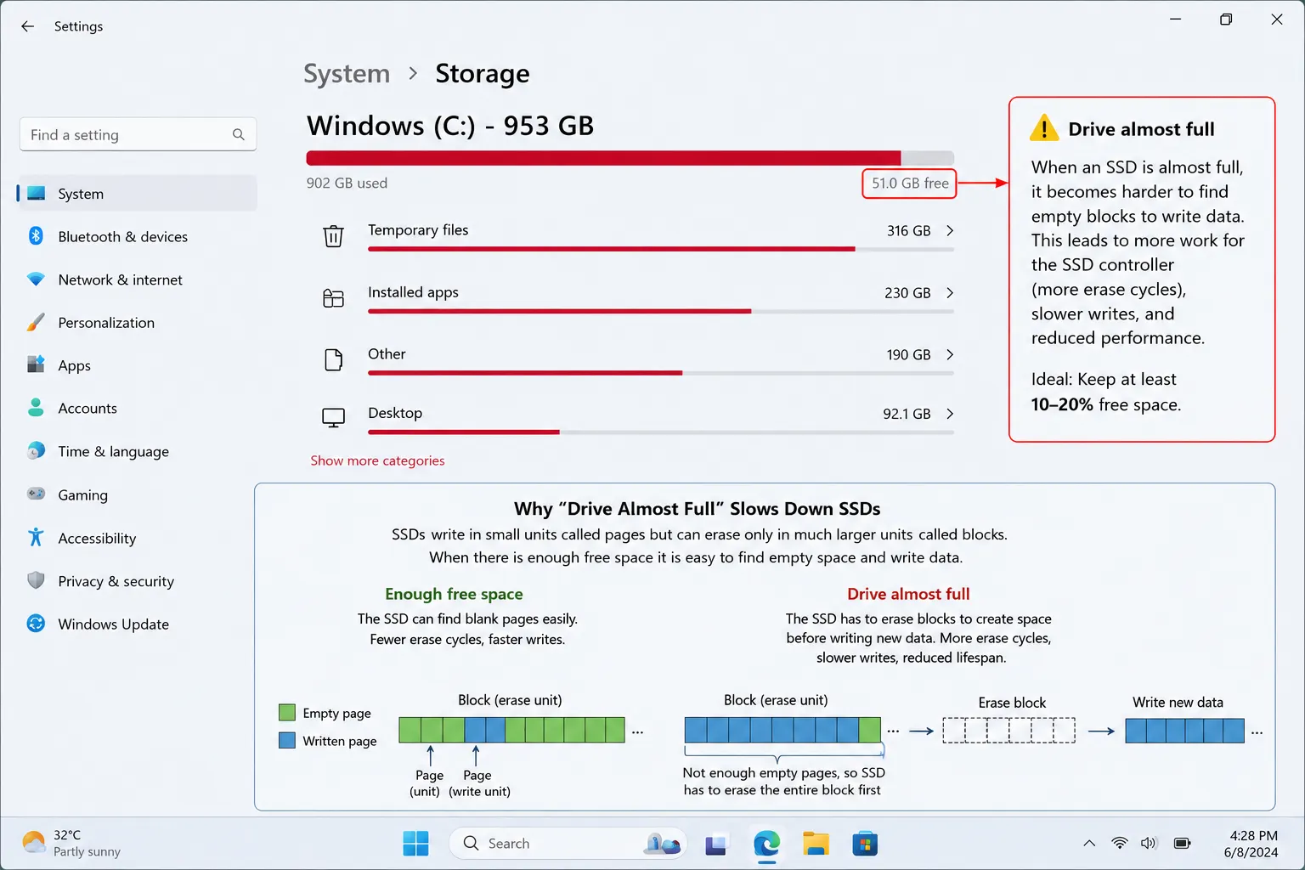Click the Accounts person icon

36,408
